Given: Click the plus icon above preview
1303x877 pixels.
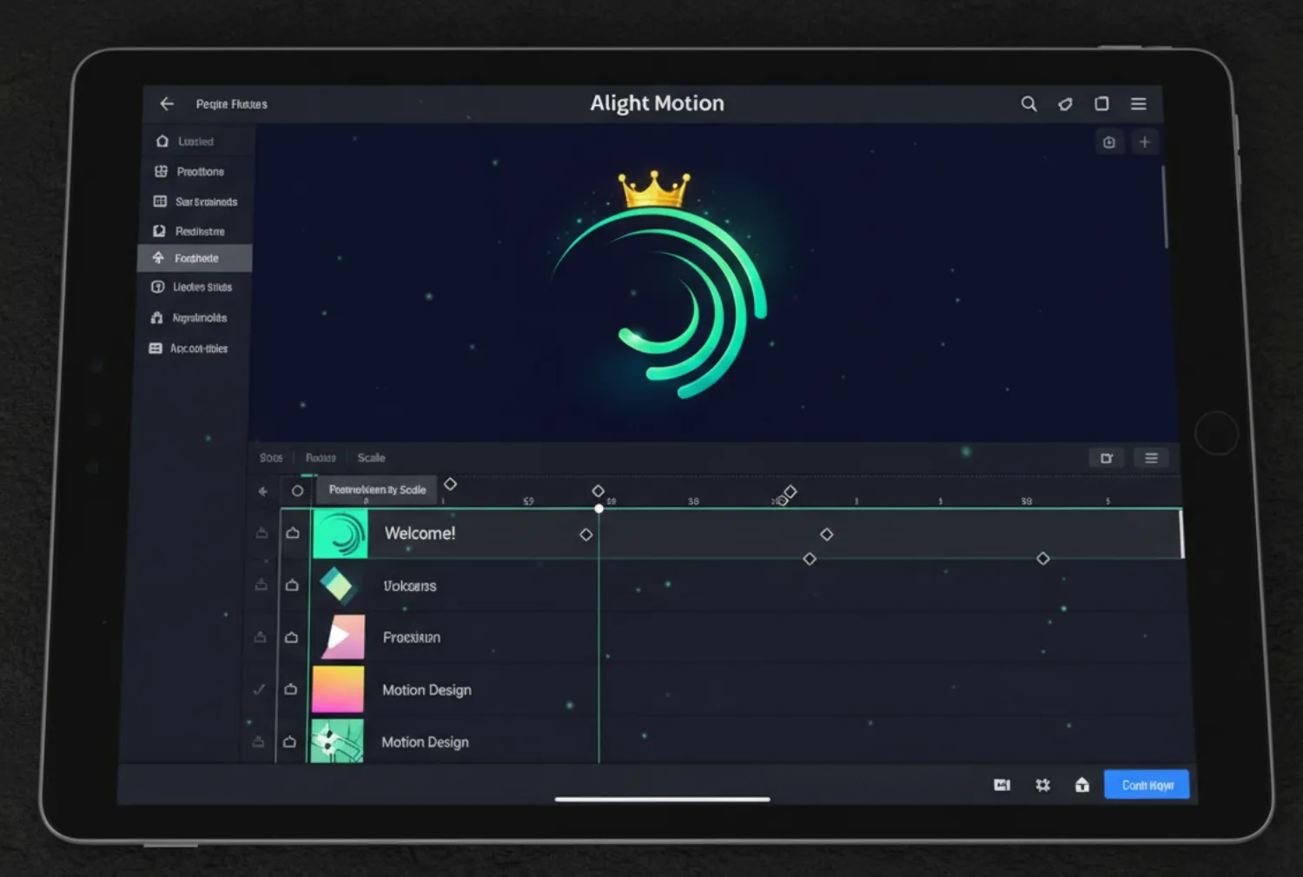Looking at the screenshot, I should pyautogui.click(x=1145, y=142).
